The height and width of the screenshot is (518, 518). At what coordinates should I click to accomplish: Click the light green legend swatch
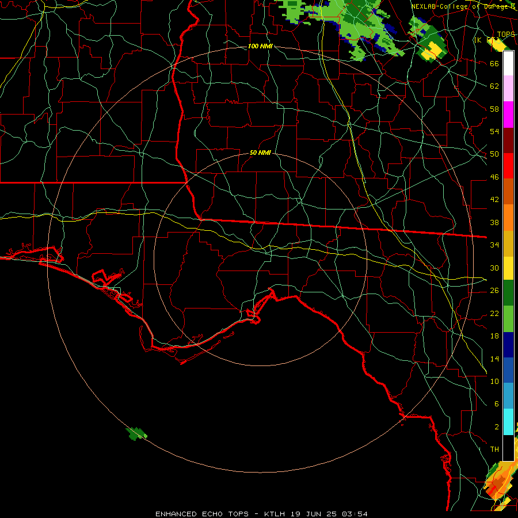(x=508, y=319)
